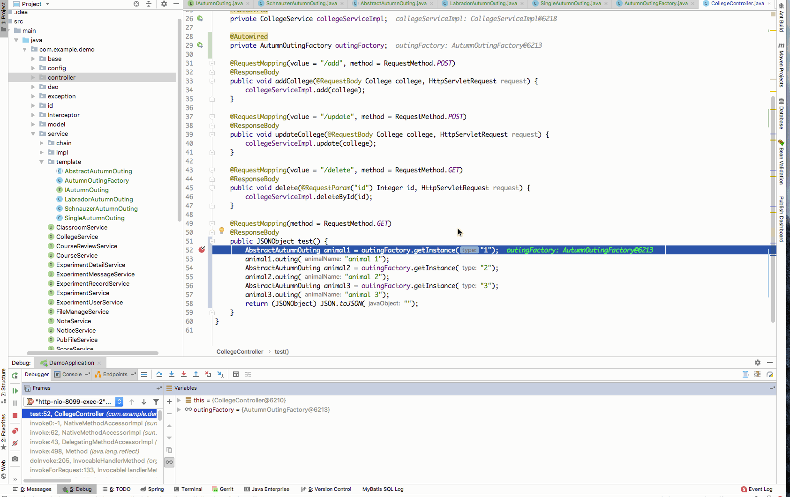Open Database side panel
Viewport: 790px width, 497px height.
(781, 114)
